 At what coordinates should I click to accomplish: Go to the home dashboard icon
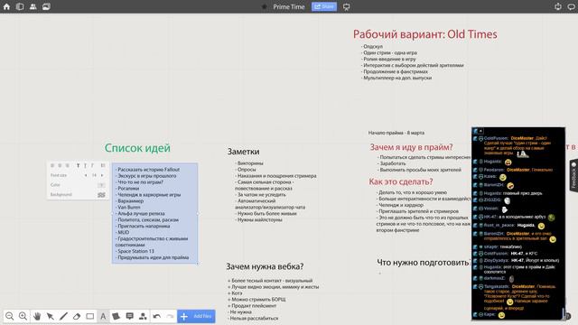click(6, 6)
